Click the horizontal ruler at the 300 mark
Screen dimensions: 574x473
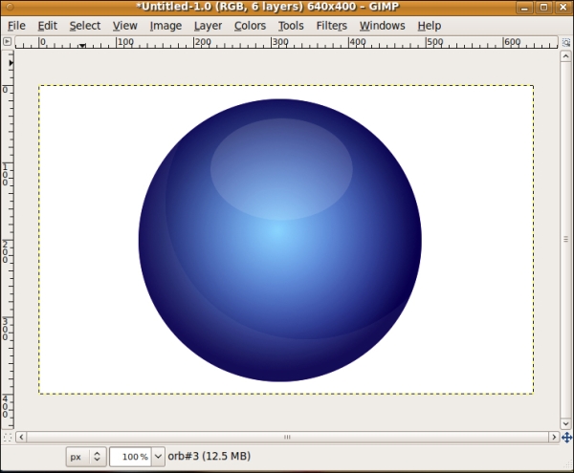(280, 42)
